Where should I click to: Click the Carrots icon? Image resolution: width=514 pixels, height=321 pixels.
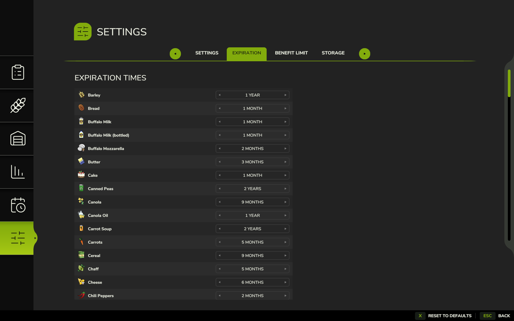coord(81,242)
